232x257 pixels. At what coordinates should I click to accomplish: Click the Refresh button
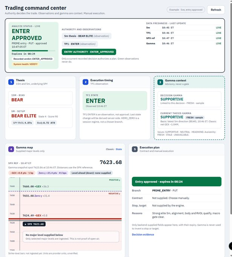[216, 10]
